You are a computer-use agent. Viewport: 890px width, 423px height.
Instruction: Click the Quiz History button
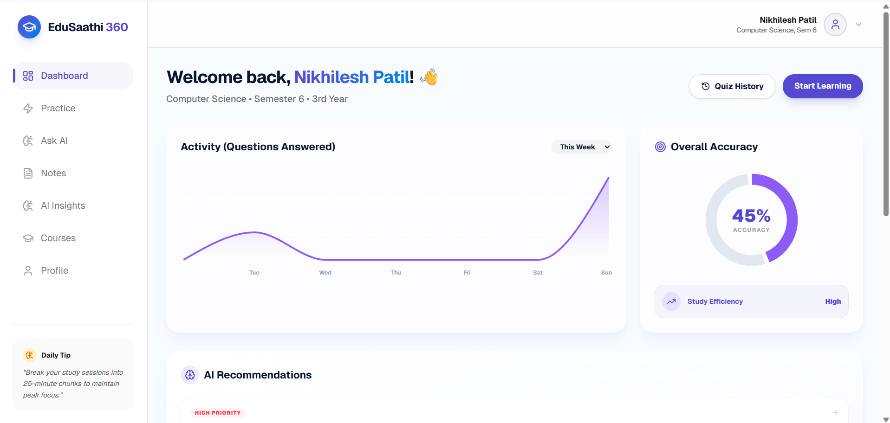[x=732, y=86]
